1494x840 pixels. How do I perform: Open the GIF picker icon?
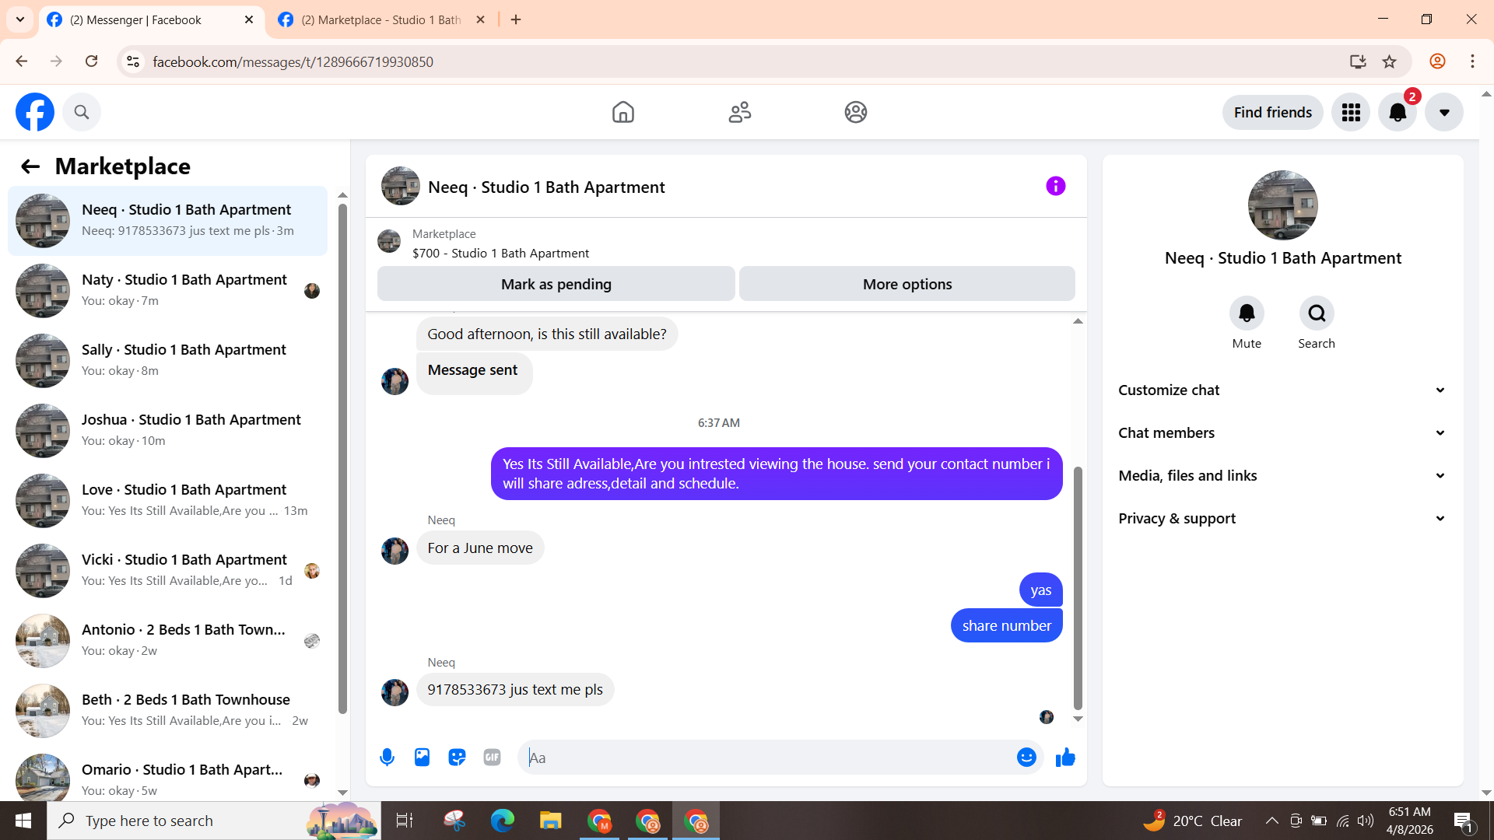[x=492, y=758]
